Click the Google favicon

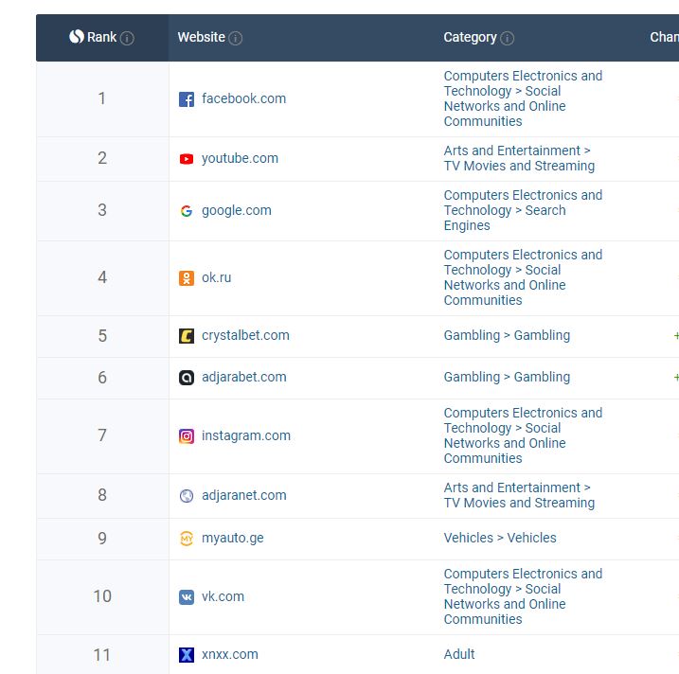coord(187,211)
